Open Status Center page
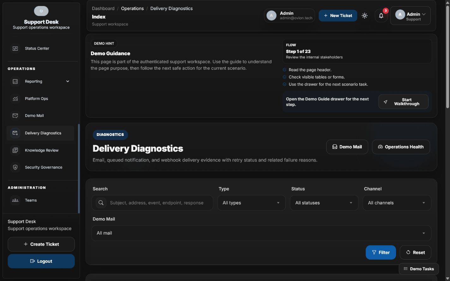Image resolution: width=450 pixels, height=281 pixels. 40,48
